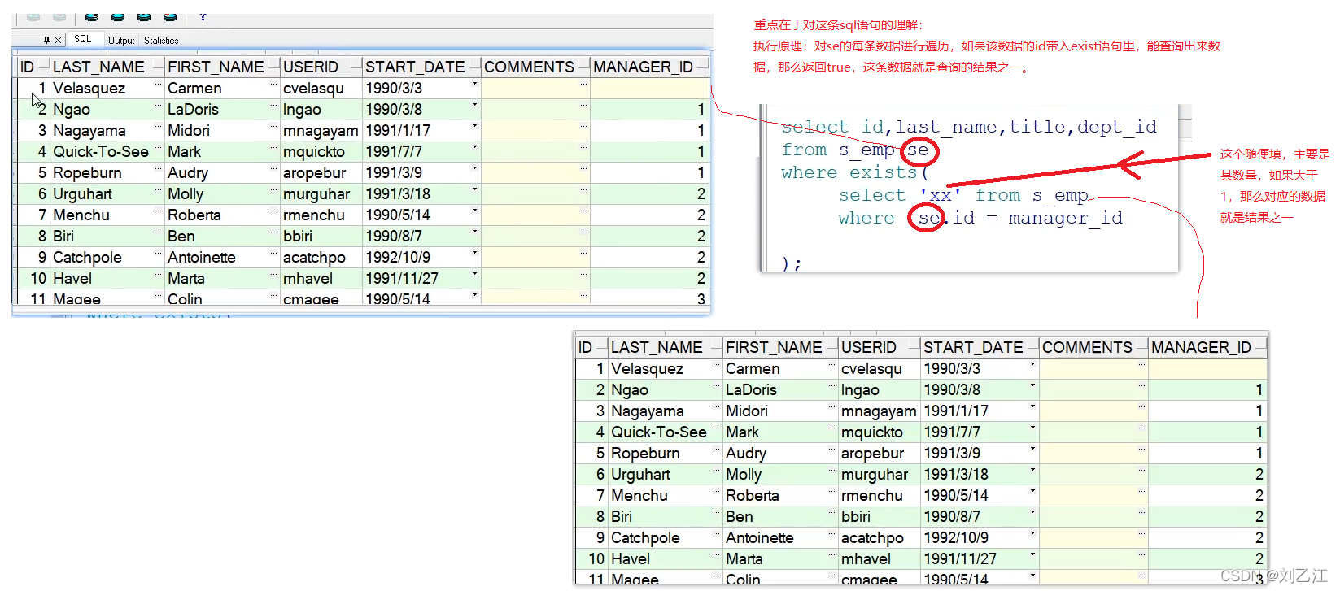The height and width of the screenshot is (591, 1340).
Task: Click the LAST_NAME header in lower grid
Action: click(665, 347)
